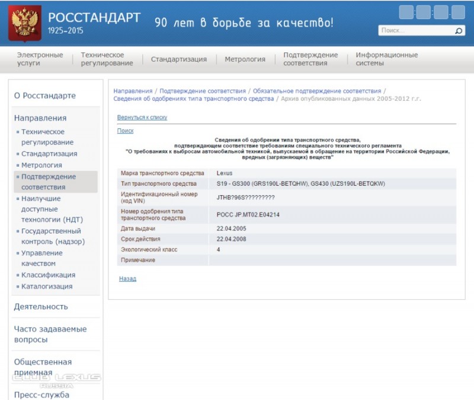
Task: Click approval number РОСС JP.МТ02.Е04214
Action: point(248,215)
